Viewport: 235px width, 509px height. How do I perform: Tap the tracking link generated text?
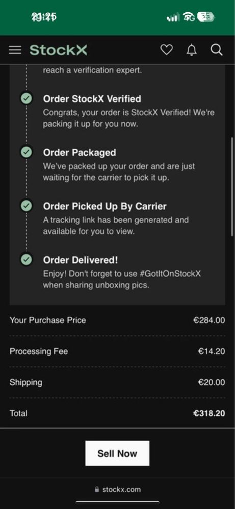coord(116,226)
